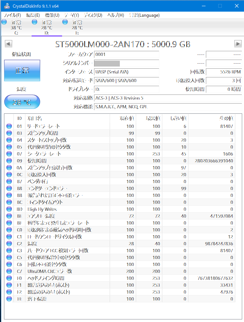Screen dimensions: 244x322
Task: Click status circle of attribute BB
Action: click(9, 195)
